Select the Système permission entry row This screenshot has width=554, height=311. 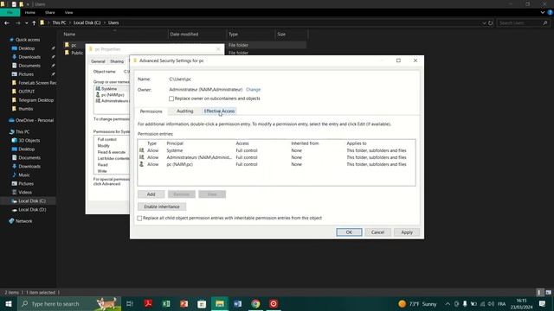coord(276,150)
